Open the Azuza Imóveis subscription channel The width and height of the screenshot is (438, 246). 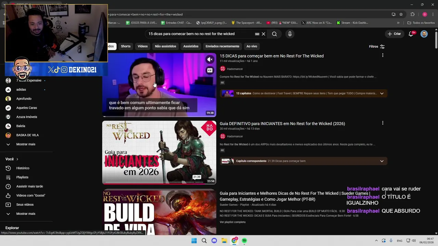(26, 117)
